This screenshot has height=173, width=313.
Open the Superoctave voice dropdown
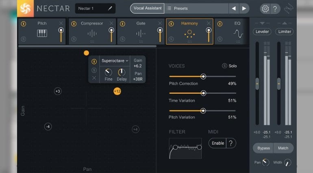click(x=115, y=61)
